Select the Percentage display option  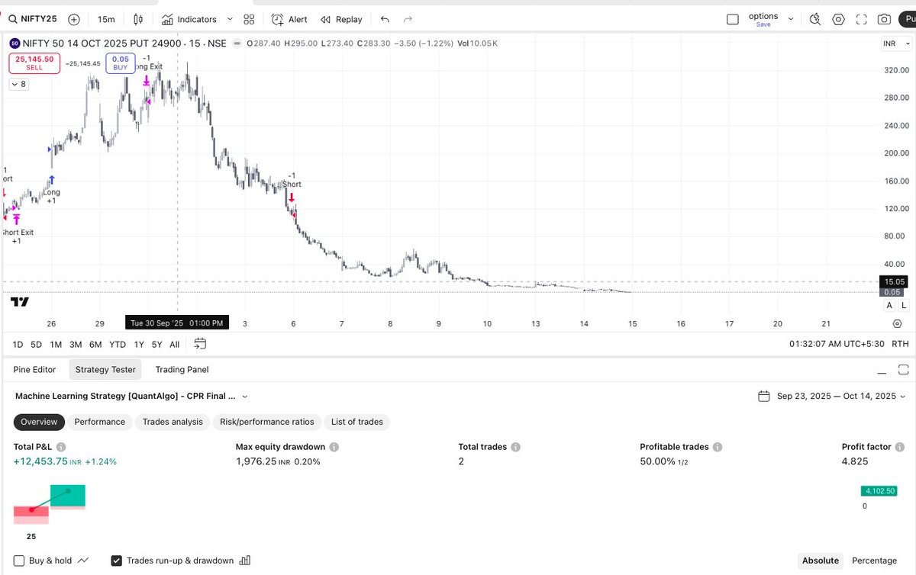coord(875,561)
